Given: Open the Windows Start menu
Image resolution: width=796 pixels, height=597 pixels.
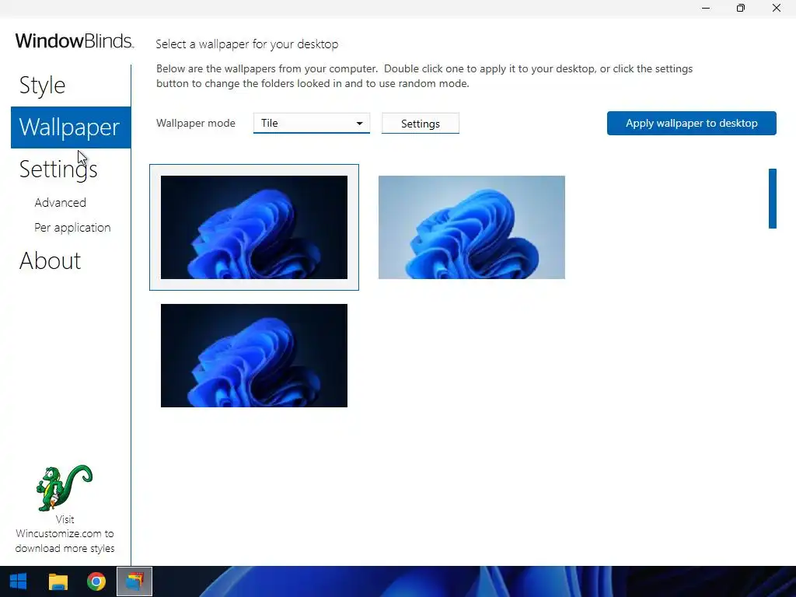Looking at the screenshot, I should [x=19, y=581].
